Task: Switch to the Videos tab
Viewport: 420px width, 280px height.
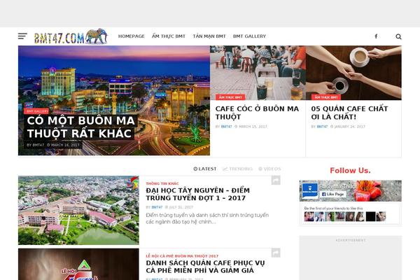Action: tap(269, 169)
